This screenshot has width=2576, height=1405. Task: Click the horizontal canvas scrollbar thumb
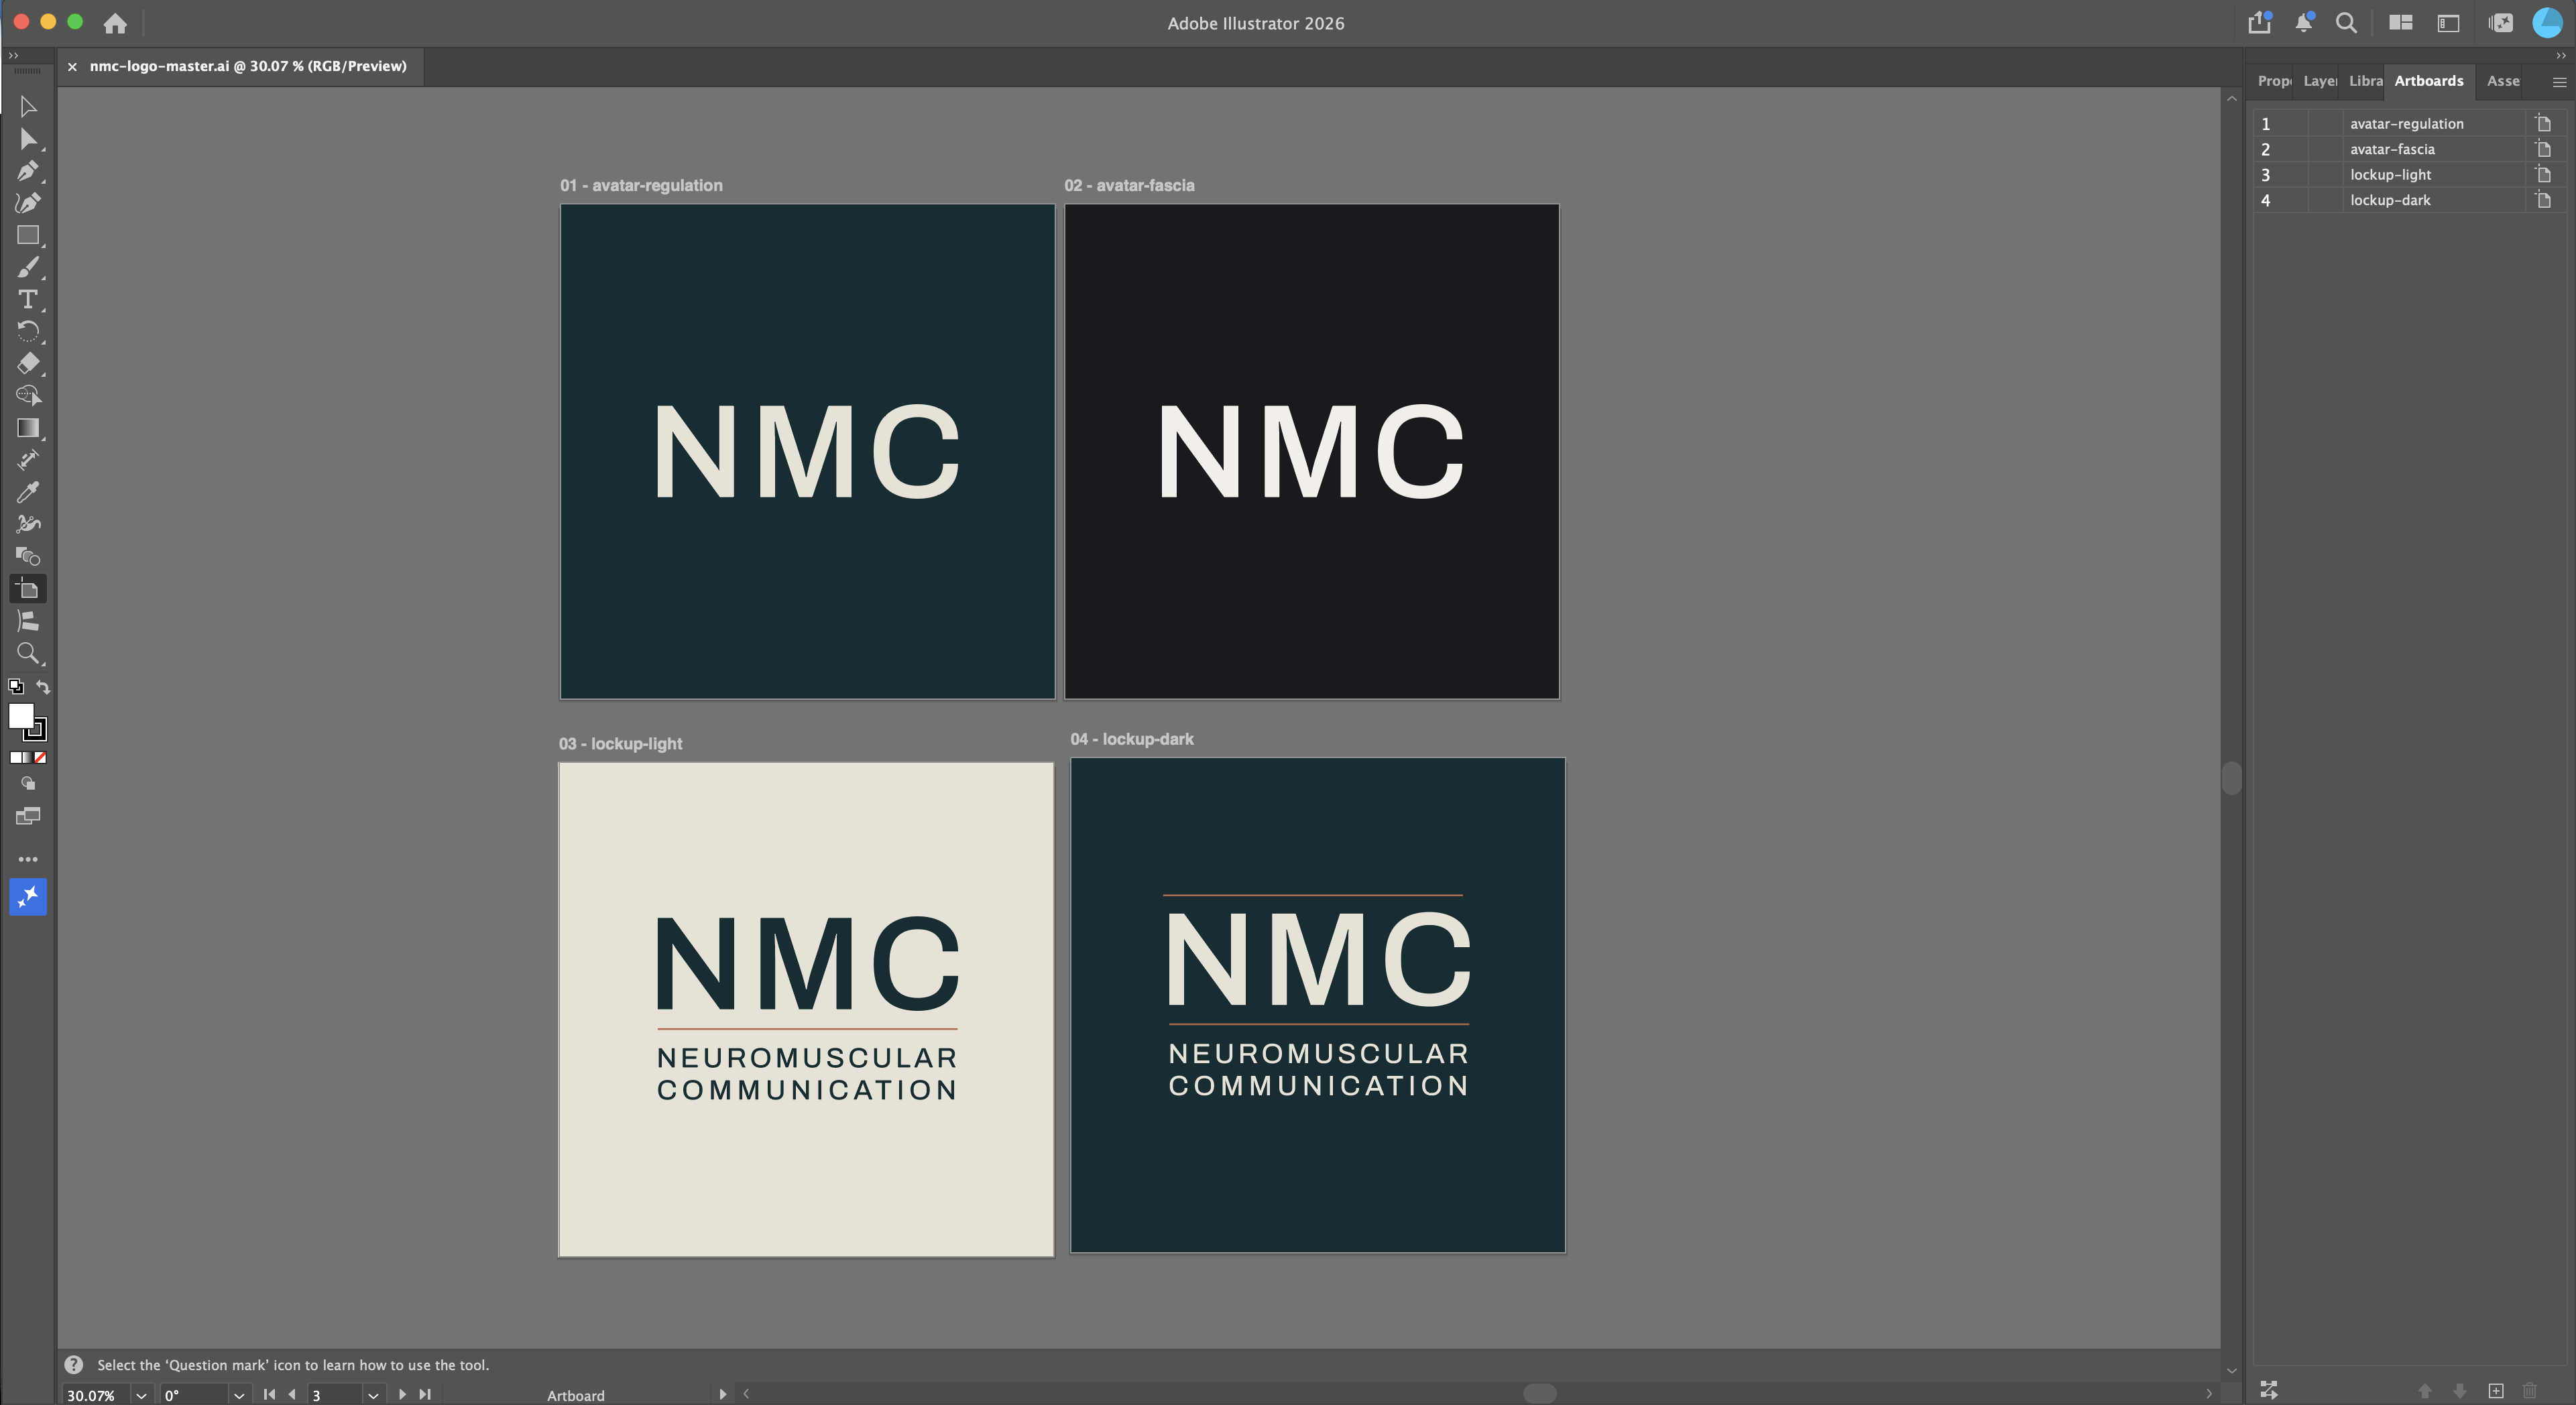1540,1393
